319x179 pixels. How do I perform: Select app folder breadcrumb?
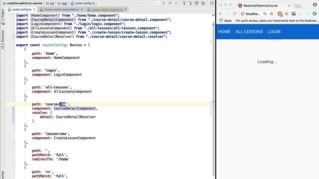(62, 3)
